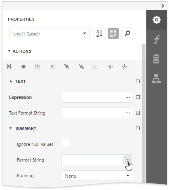Open Summary Format String editor ellipsis
Screen dimensions: 169x190
coord(128,160)
